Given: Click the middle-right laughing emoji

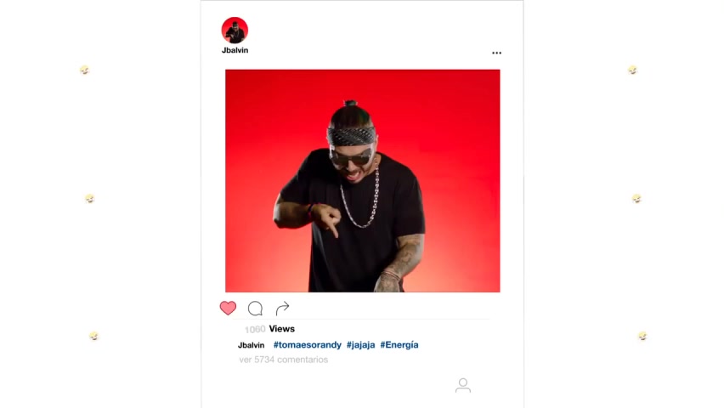Looking at the screenshot, I should [636, 198].
